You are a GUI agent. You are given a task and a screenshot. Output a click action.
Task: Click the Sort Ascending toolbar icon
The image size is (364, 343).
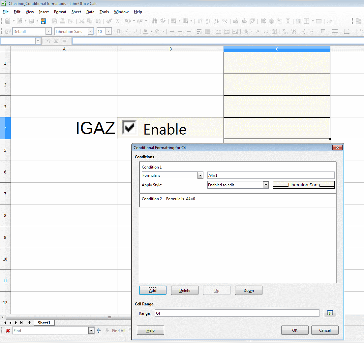(208, 21)
